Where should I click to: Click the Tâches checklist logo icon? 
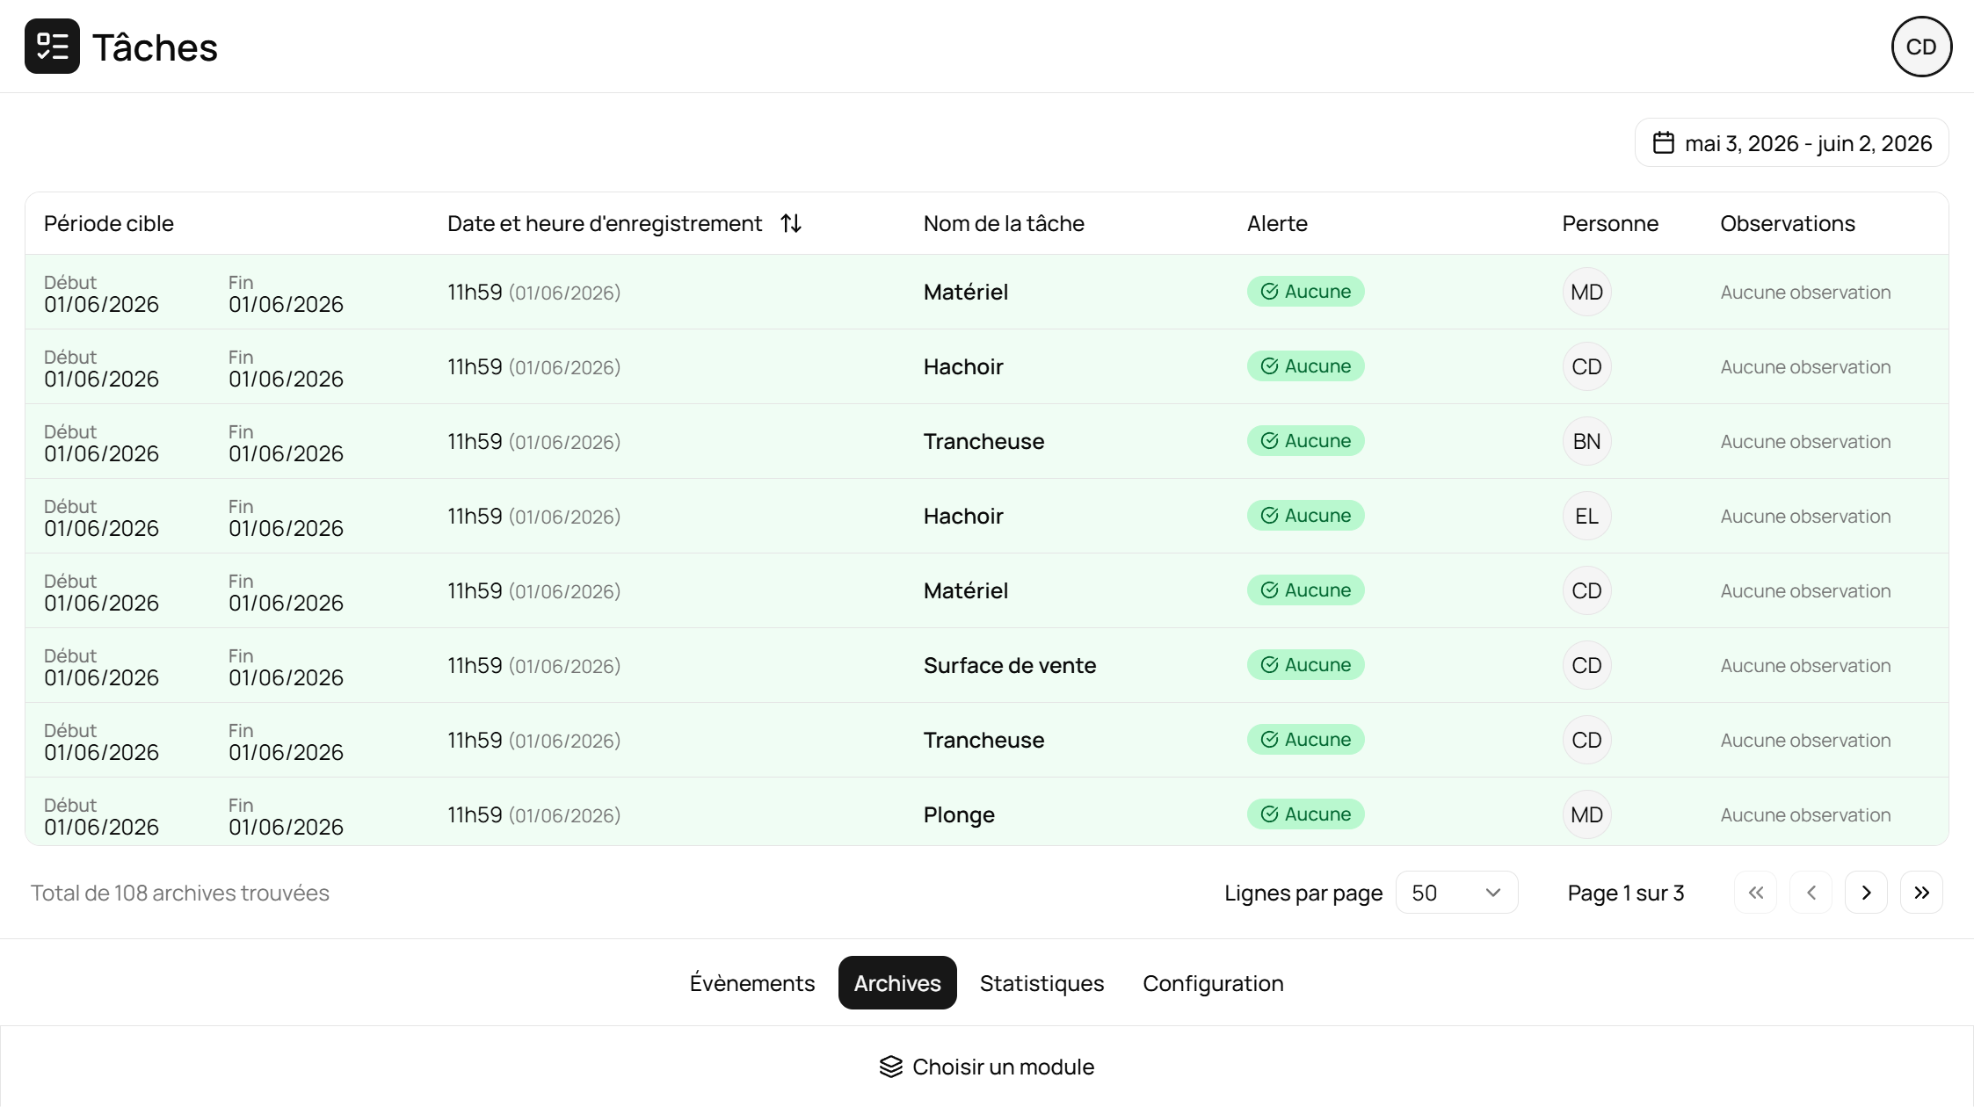52,47
